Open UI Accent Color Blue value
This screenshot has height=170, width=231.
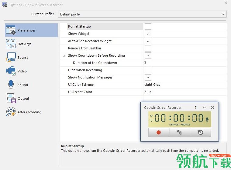click(148, 92)
